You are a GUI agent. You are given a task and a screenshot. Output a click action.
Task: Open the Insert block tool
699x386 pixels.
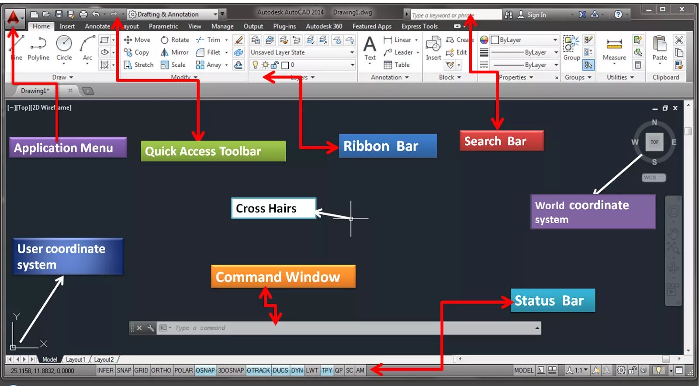coord(433,48)
